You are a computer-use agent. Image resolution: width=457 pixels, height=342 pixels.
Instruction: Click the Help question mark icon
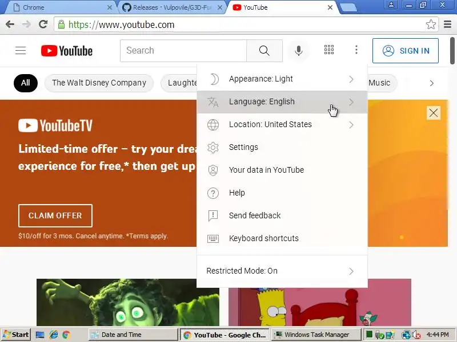pos(213,193)
